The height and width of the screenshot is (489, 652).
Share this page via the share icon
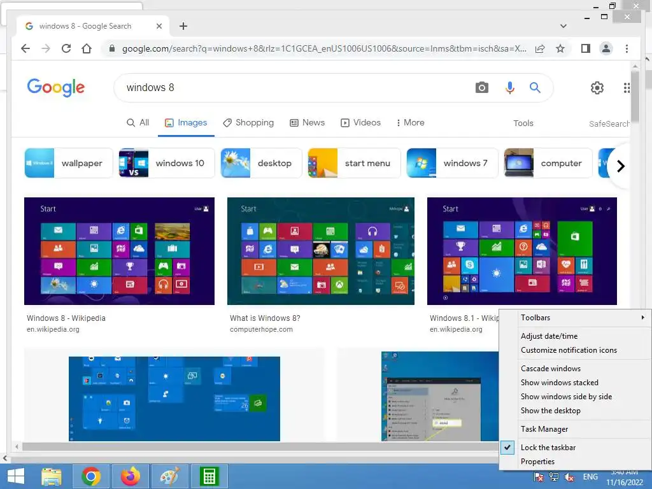pos(540,48)
